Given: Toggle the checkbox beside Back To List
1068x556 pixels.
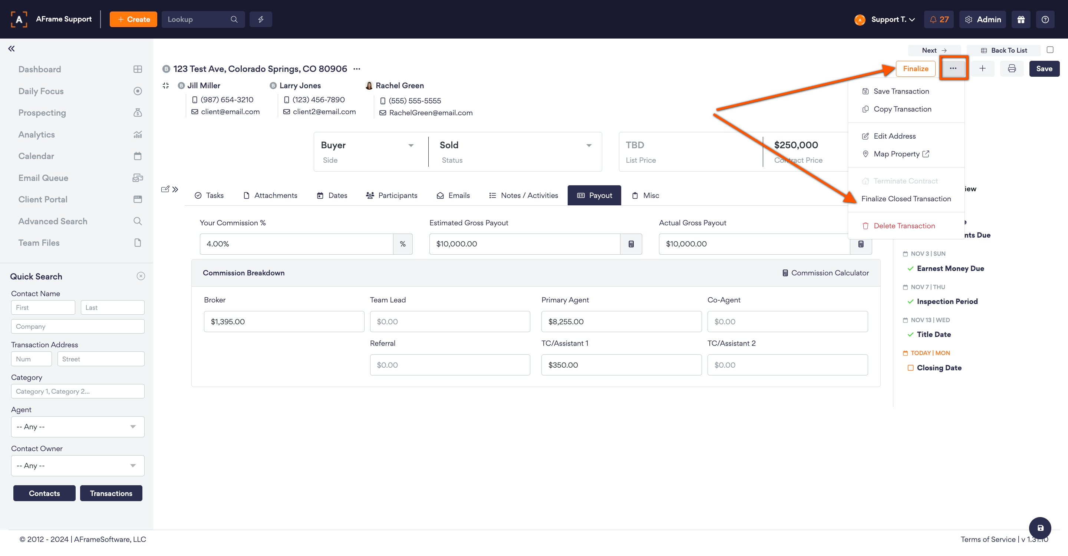Looking at the screenshot, I should pyautogui.click(x=1050, y=50).
